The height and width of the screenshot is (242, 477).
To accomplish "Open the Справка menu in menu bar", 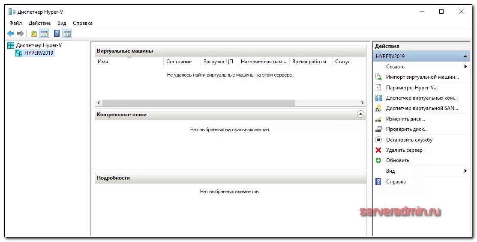I will point(83,23).
